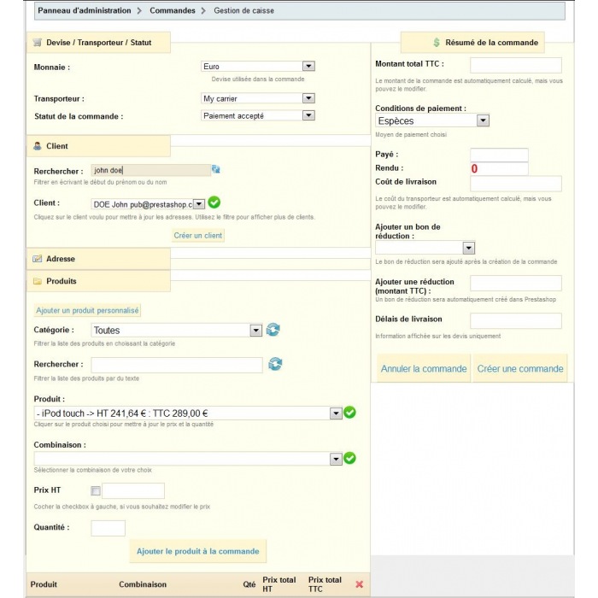Open Conditions de paiement dropdown showing Espèces
Viewport: 598px width, 598px height.
[432, 121]
